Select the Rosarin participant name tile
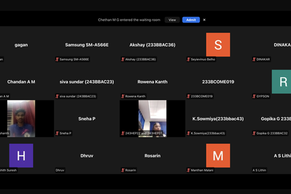Screen dimensions: 291x194 coord(152,156)
